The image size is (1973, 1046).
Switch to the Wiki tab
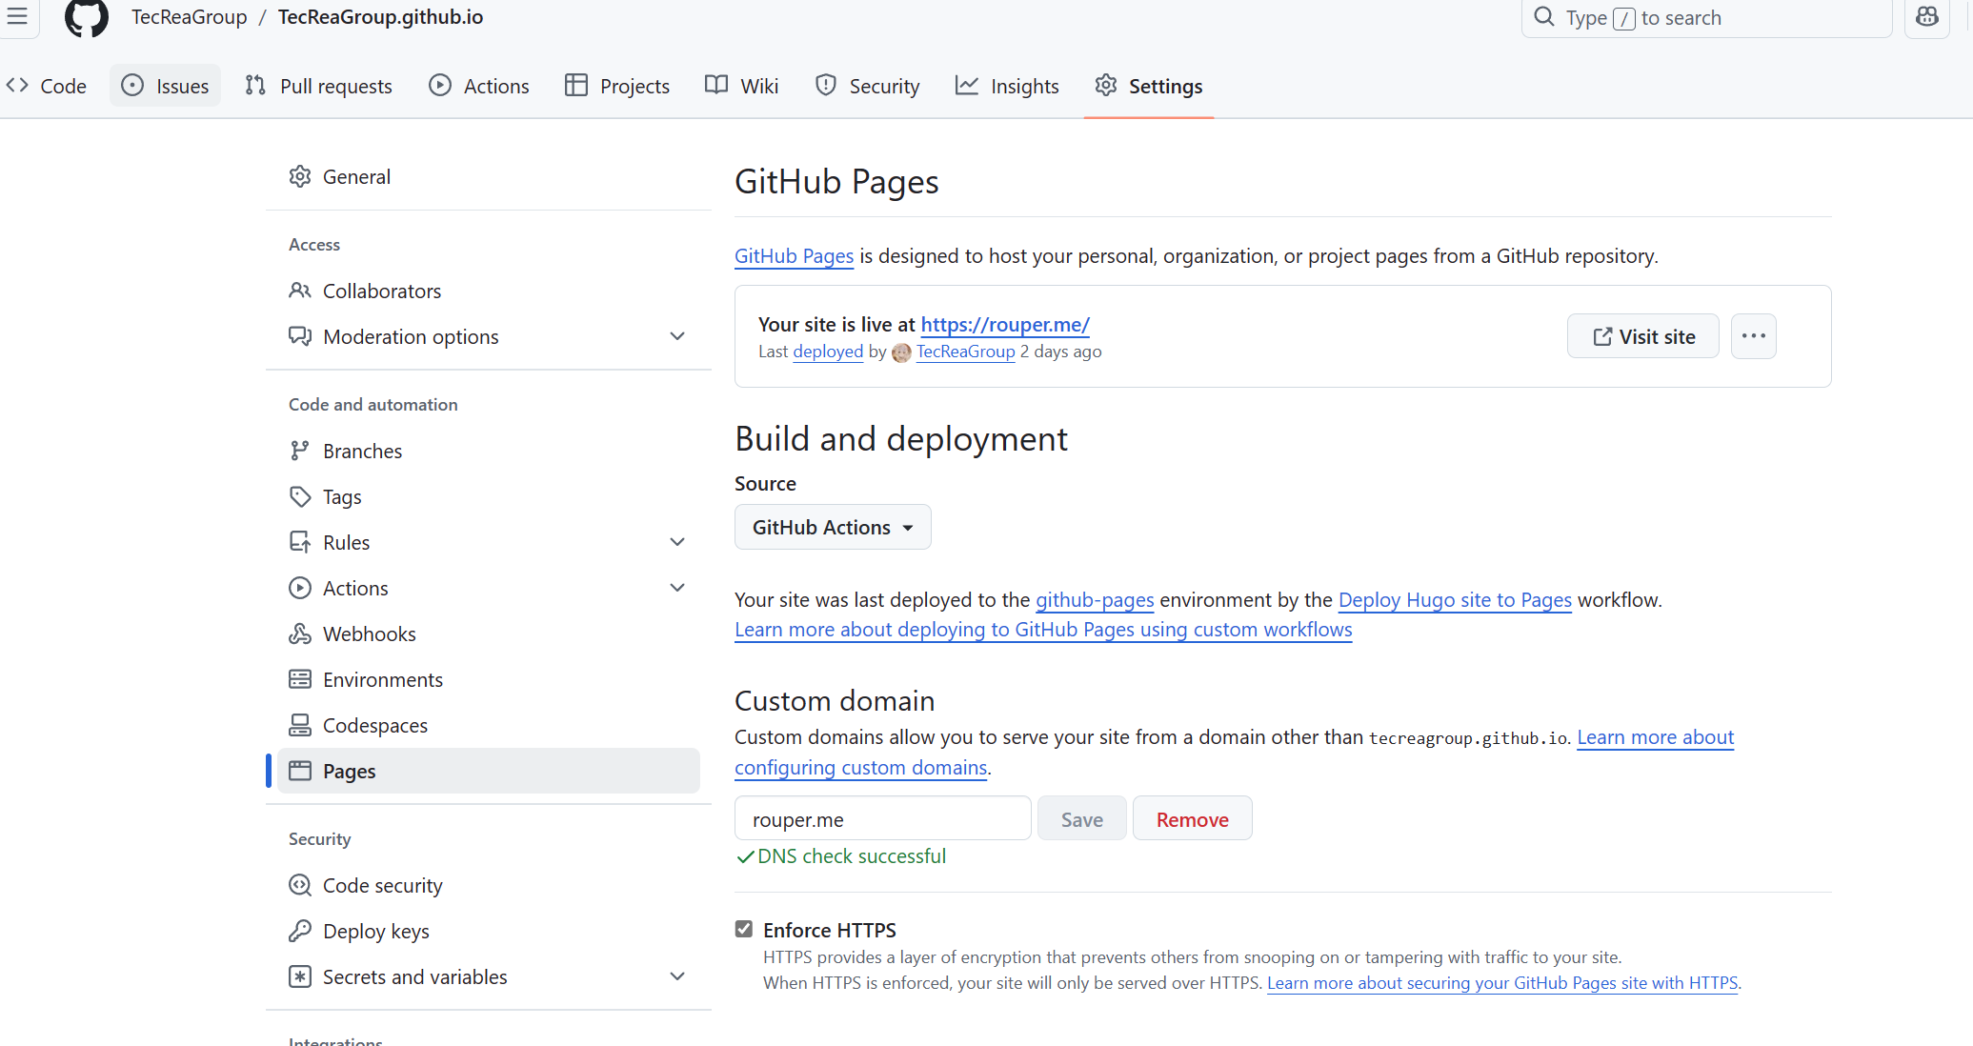(x=741, y=85)
